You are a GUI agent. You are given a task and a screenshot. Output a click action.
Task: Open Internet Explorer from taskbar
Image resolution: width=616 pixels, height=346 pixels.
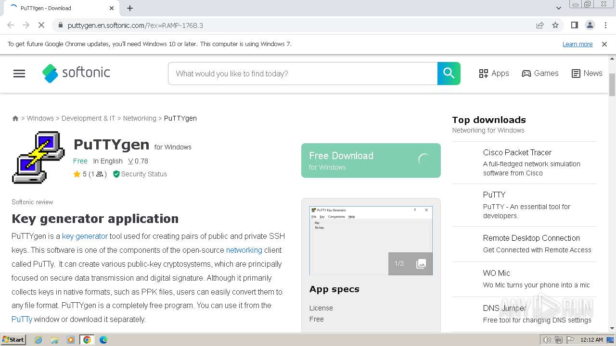pyautogui.click(x=38, y=340)
